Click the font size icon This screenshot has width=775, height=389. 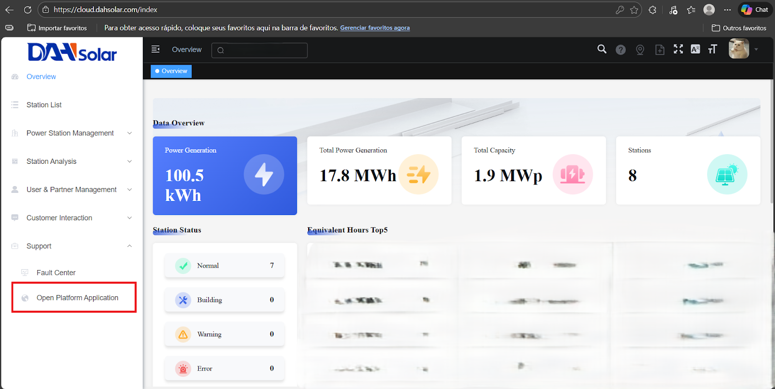[712, 49]
